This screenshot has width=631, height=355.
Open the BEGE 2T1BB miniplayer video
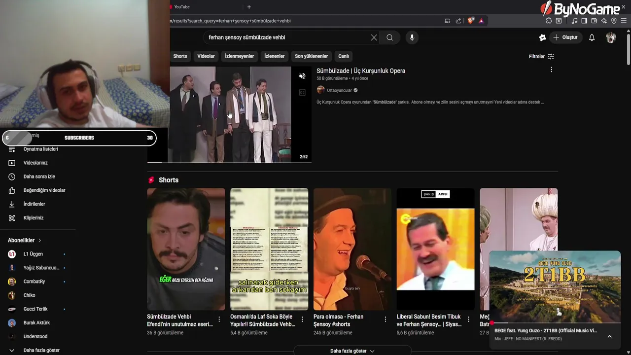pyautogui.click(x=555, y=287)
